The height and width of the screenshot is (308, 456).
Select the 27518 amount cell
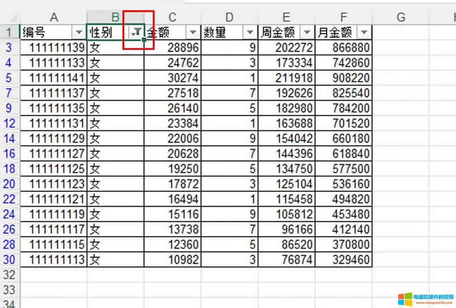coord(173,93)
